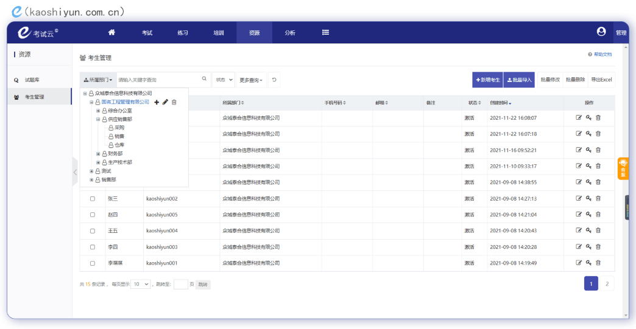Switch to the 资源 tab
The height and width of the screenshot is (329, 636).
coord(254,33)
